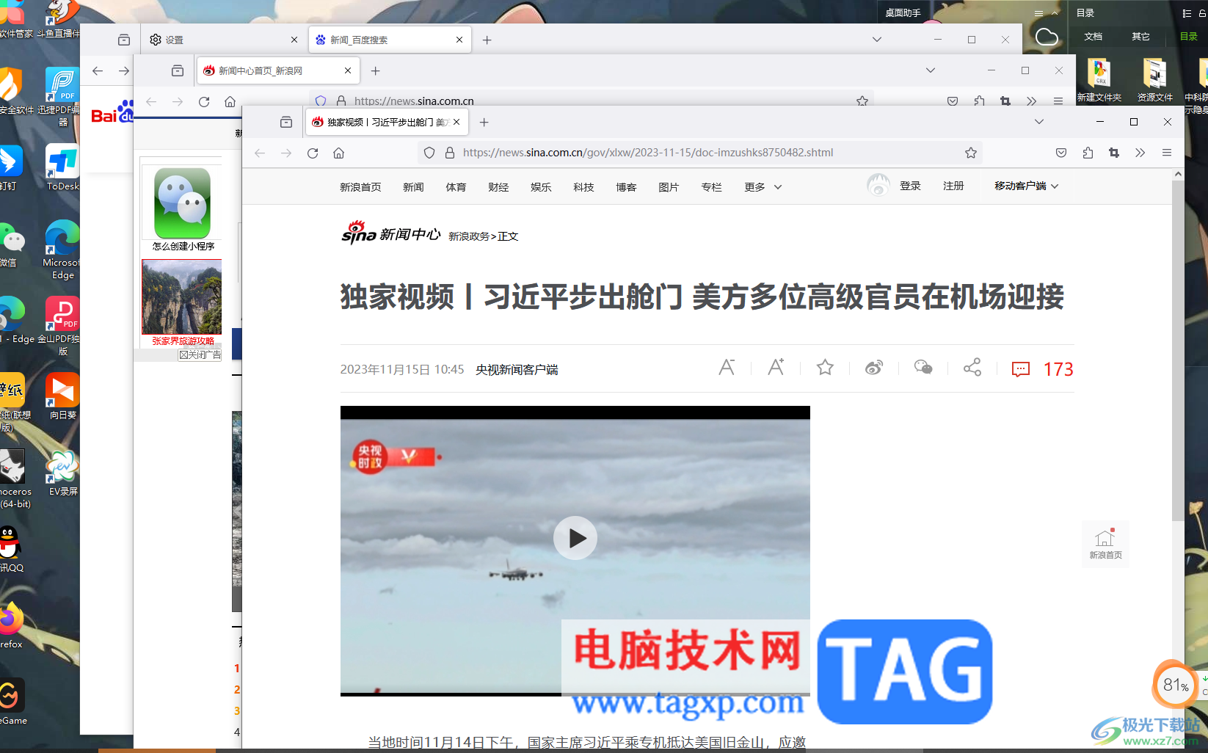Open the recent tabs view in the article window
Viewport: 1208px width, 753px height.
(x=286, y=122)
